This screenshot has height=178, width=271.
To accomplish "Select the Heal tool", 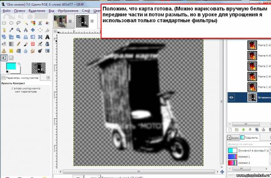I will [11, 51].
